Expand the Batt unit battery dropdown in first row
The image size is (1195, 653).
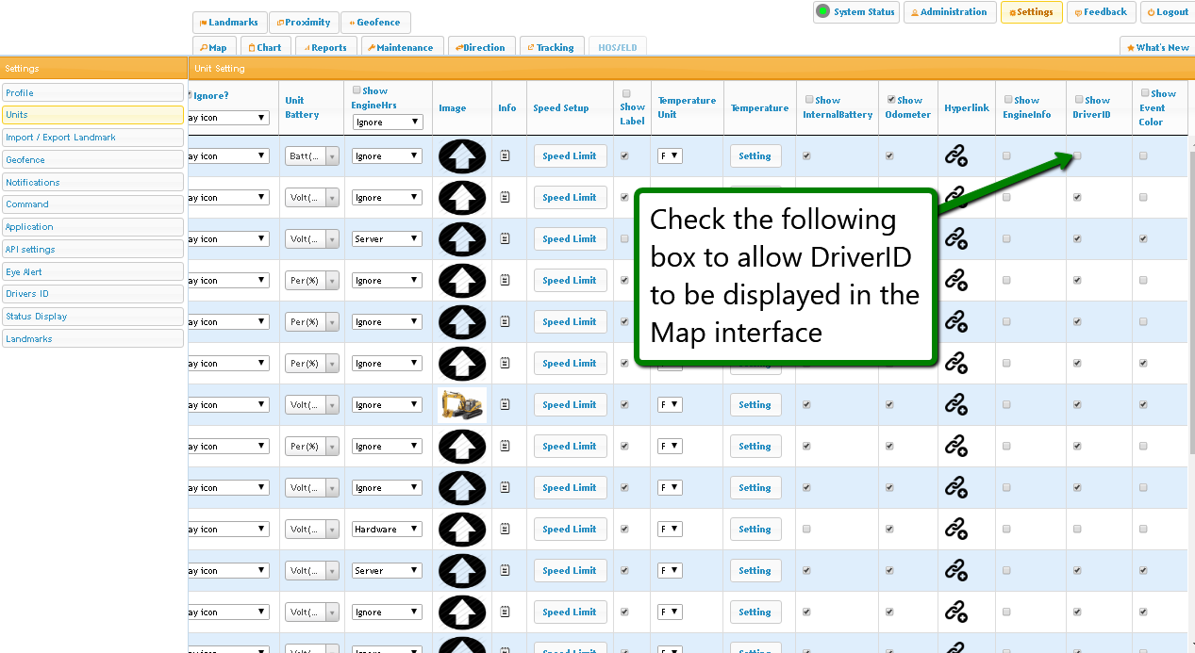[x=332, y=156]
